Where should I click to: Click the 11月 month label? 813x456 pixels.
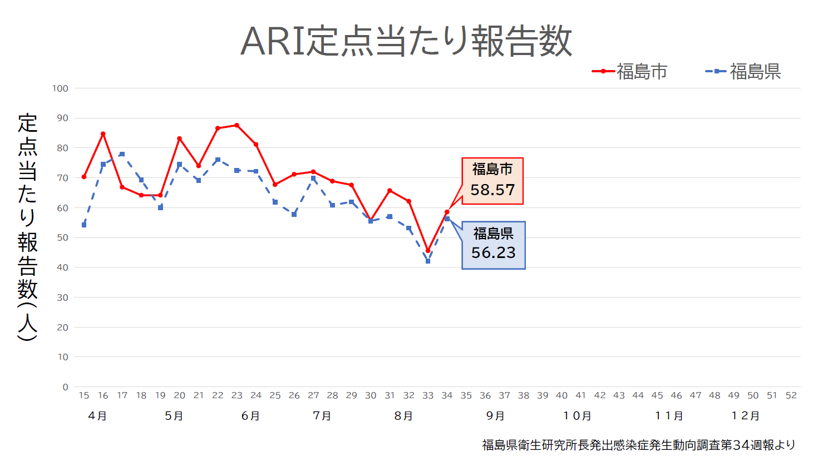(x=669, y=416)
